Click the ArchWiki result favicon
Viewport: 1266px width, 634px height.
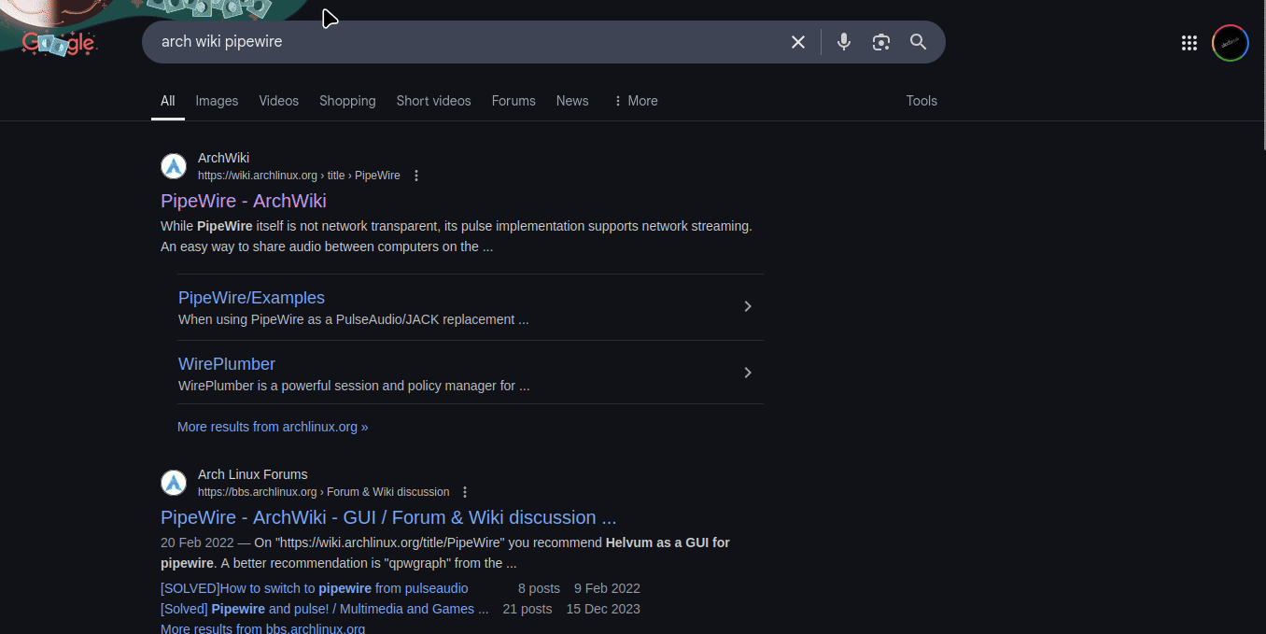click(174, 166)
